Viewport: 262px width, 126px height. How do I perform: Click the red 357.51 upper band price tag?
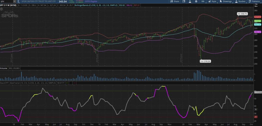point(257,17)
